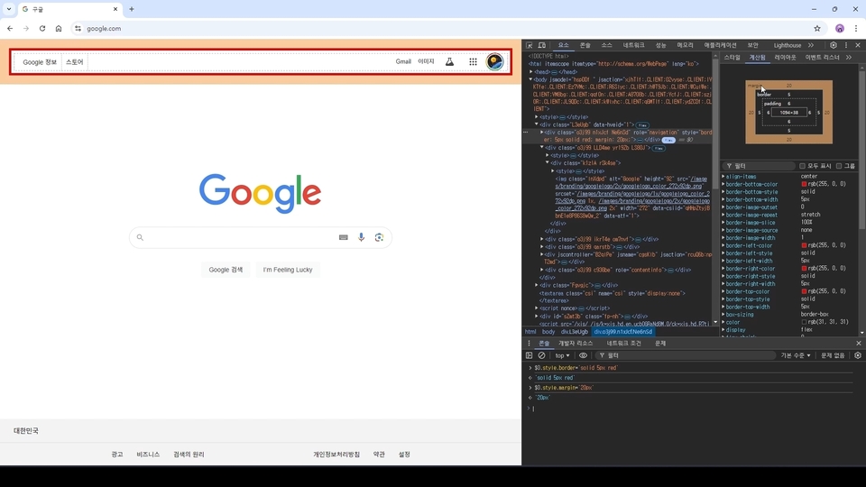Switch to the 스타일 sidebar tab
Screen dimensions: 866x487
point(732,58)
